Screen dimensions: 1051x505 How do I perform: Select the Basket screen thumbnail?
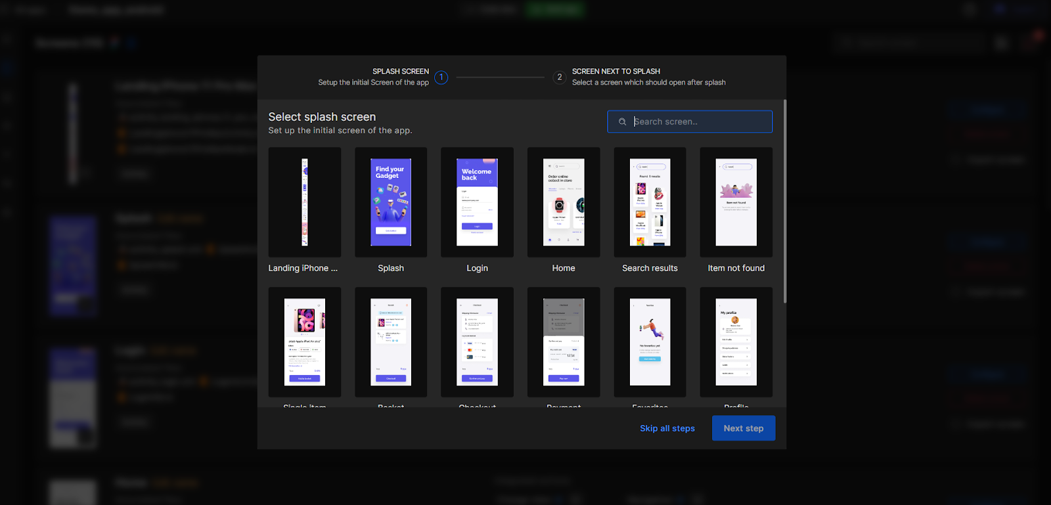pos(391,342)
